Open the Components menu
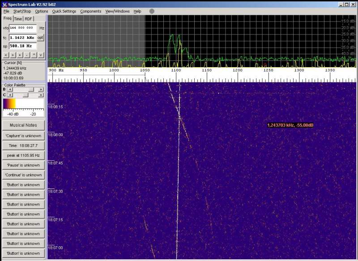358x261 pixels. [91, 11]
